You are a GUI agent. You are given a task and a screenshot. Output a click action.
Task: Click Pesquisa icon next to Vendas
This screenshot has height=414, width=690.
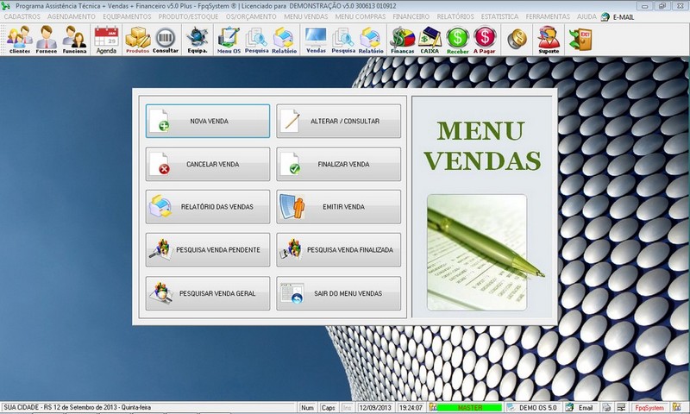(343, 40)
